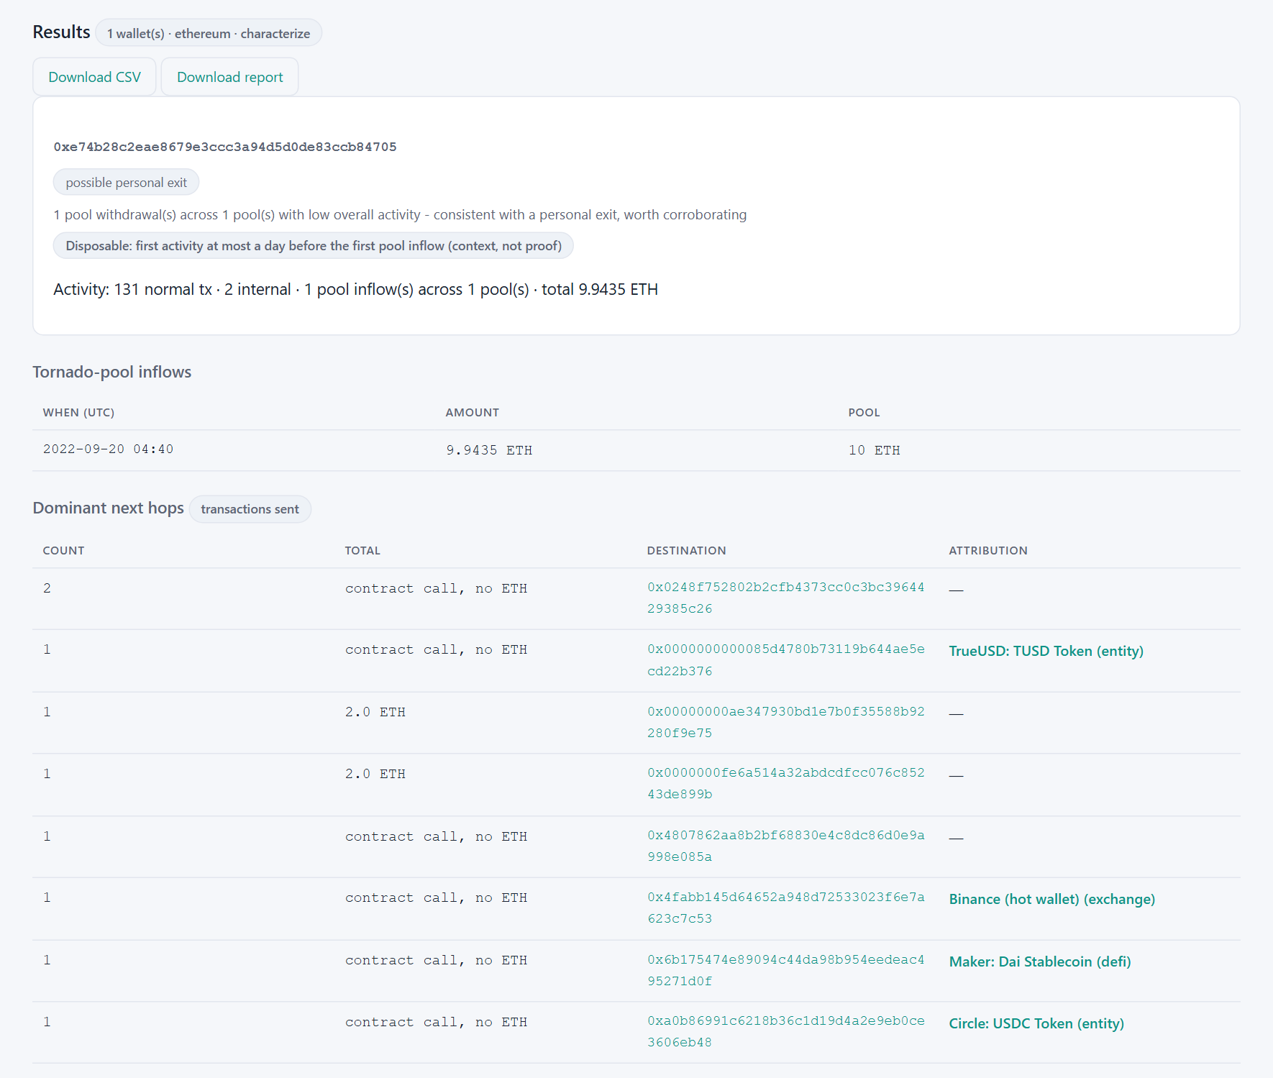Select wallet address 0xe74b28c2eae8679e3ccc3a94d5d0de83ccb84705
Image resolution: width=1273 pixels, height=1078 pixels.
coord(225,147)
